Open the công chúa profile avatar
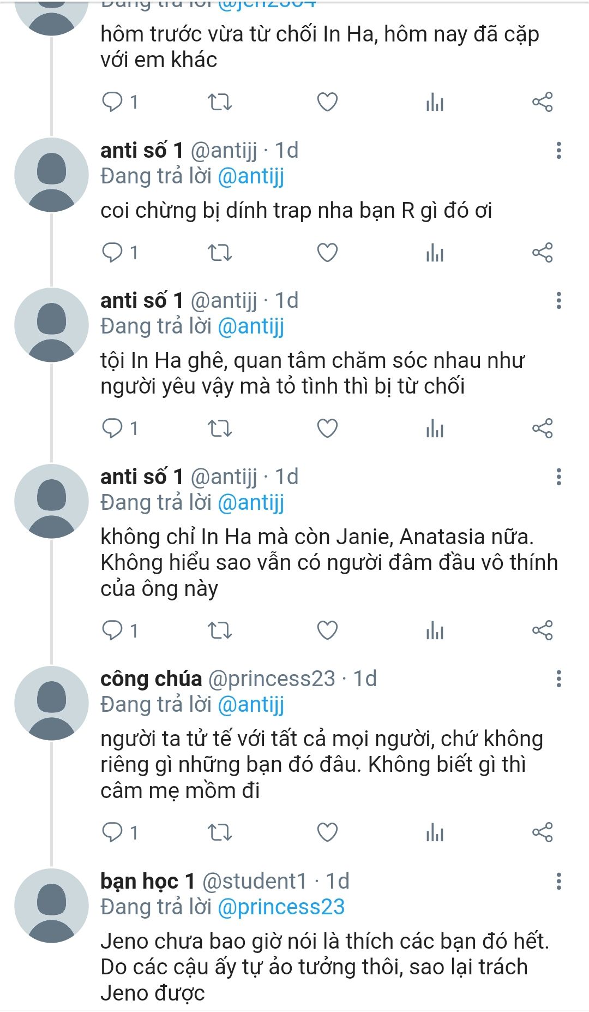The width and height of the screenshot is (589, 1012). click(51, 703)
